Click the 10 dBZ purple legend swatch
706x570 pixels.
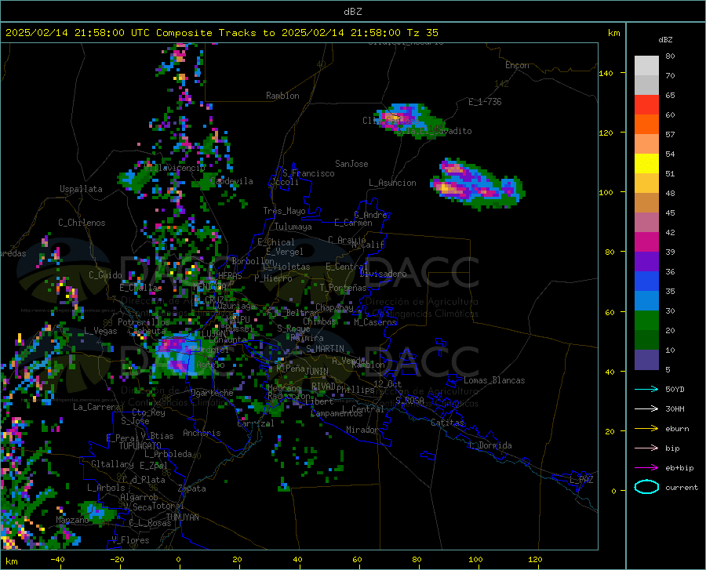[646, 360]
